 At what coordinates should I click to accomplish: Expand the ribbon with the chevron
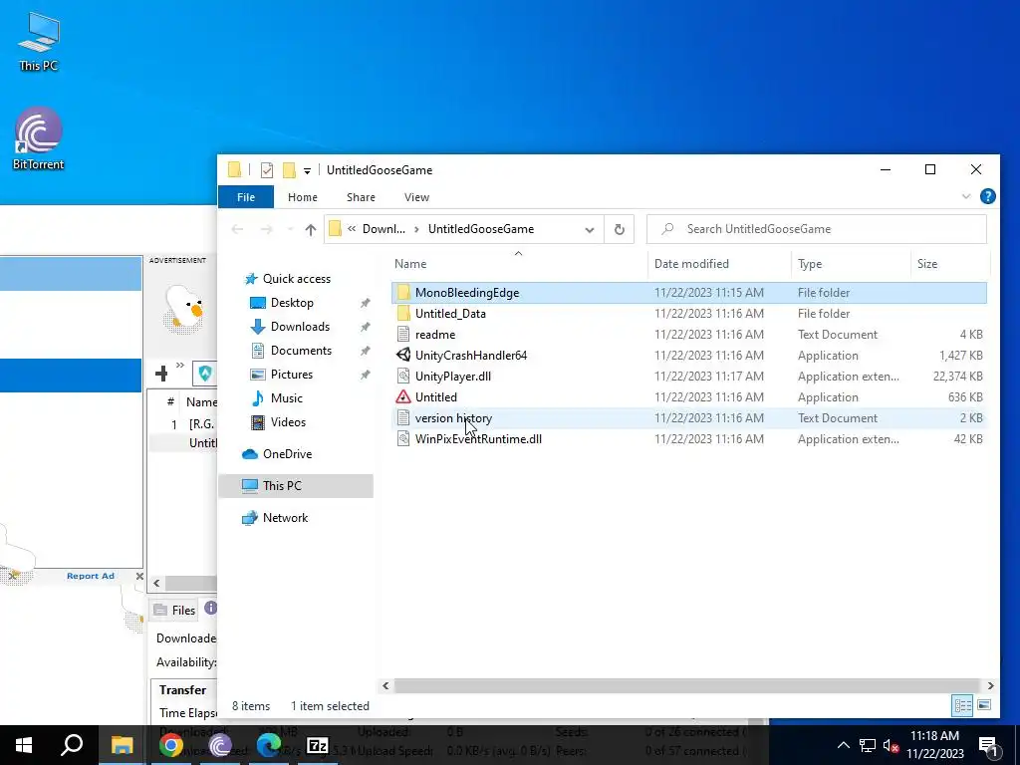pyautogui.click(x=966, y=196)
